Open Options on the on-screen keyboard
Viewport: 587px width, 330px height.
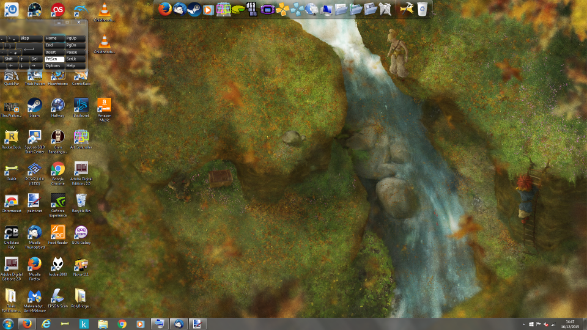coord(54,66)
